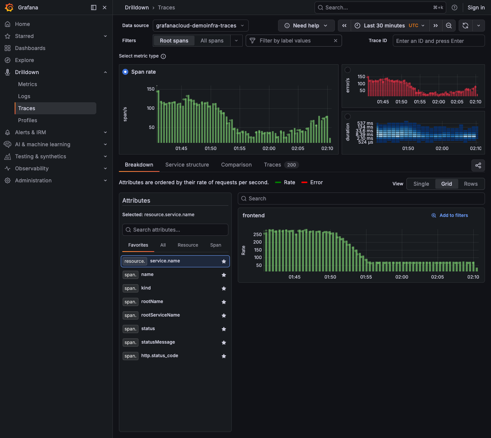The height and width of the screenshot is (438, 491).
Task: Click the Trace ID input field
Action: pos(438,41)
